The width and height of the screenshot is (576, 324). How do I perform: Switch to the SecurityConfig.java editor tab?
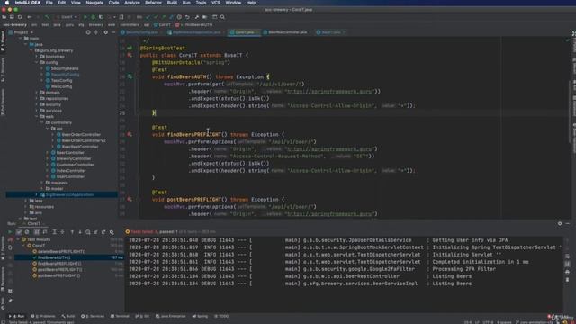142,32
